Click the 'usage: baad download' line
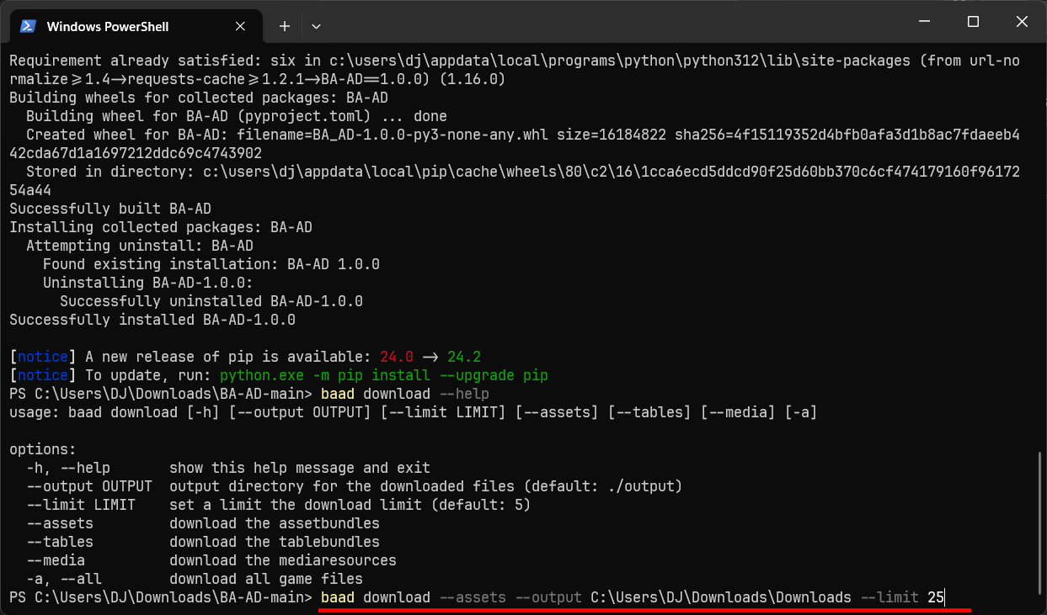Screen dimensions: 1047x615 click(414, 412)
